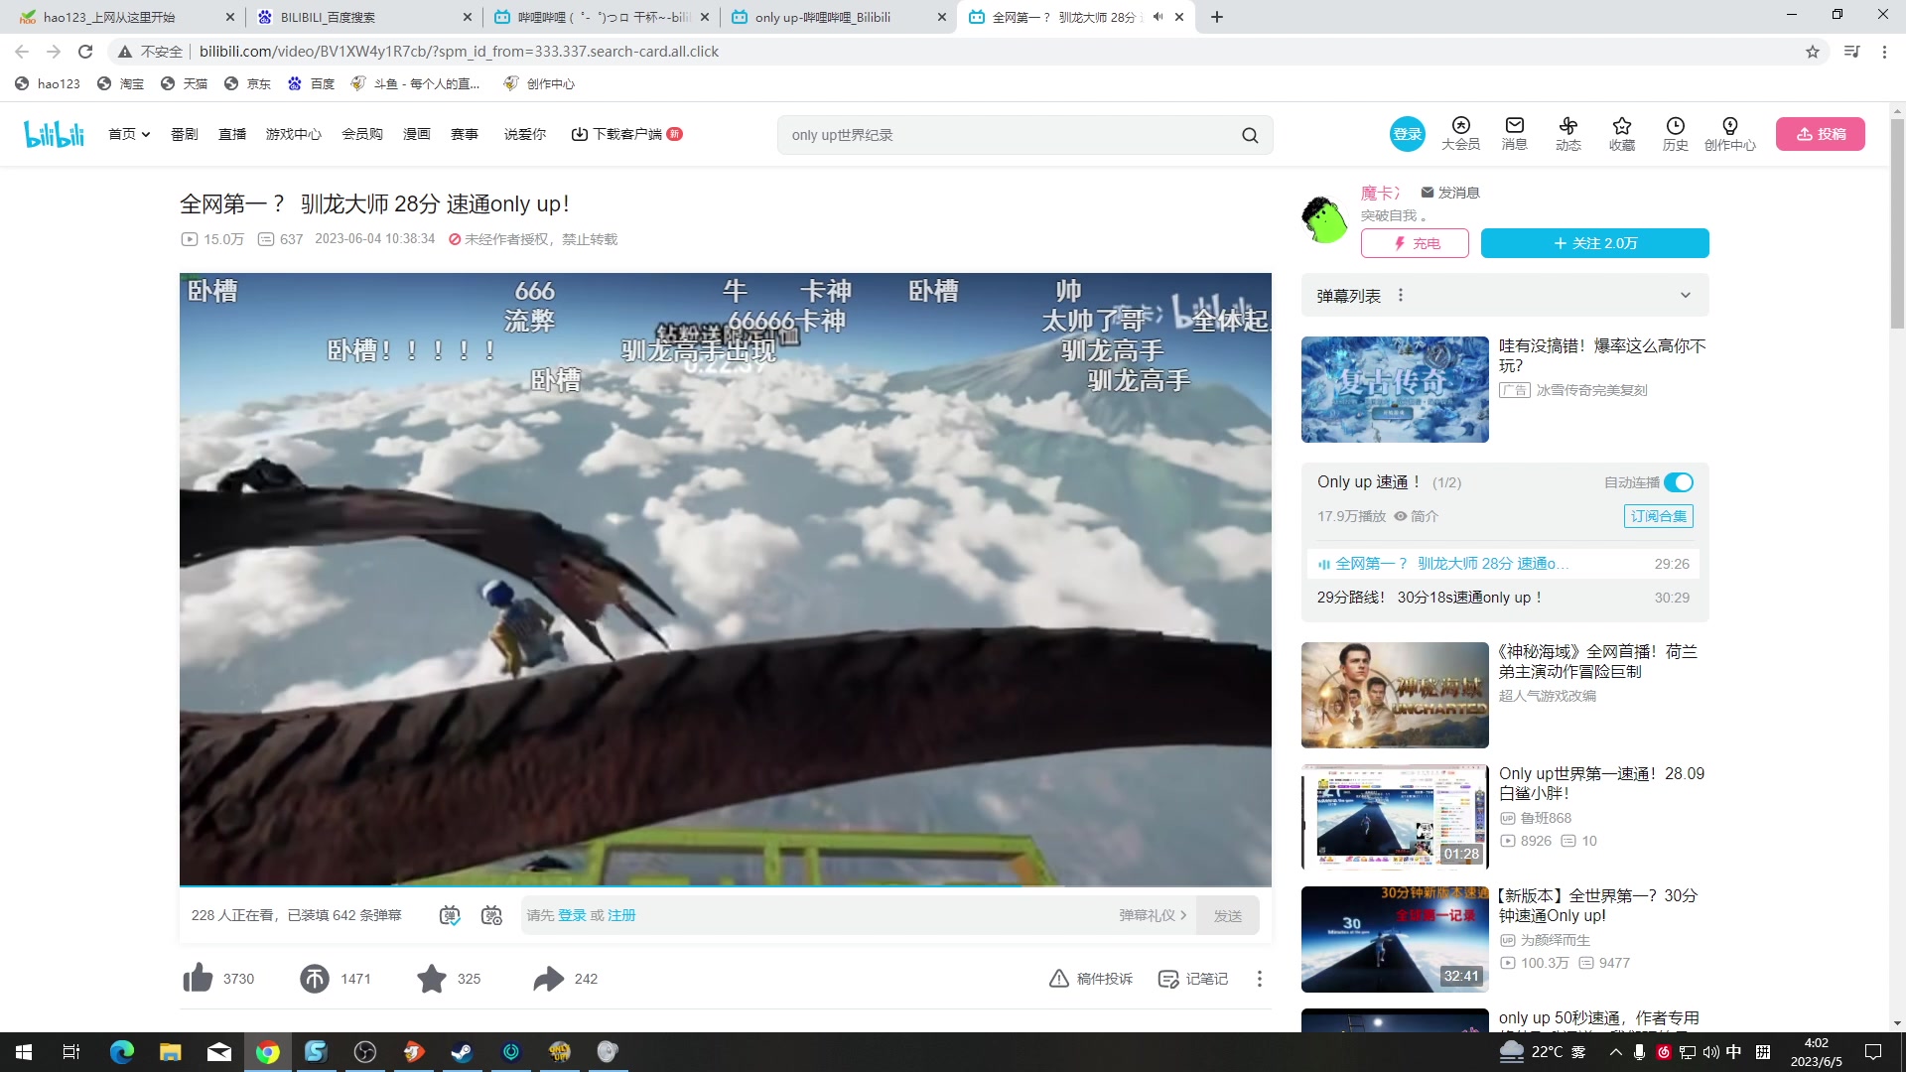Expand the 弹幕列表 panel chevron
The image size is (1906, 1072).
tap(1685, 295)
